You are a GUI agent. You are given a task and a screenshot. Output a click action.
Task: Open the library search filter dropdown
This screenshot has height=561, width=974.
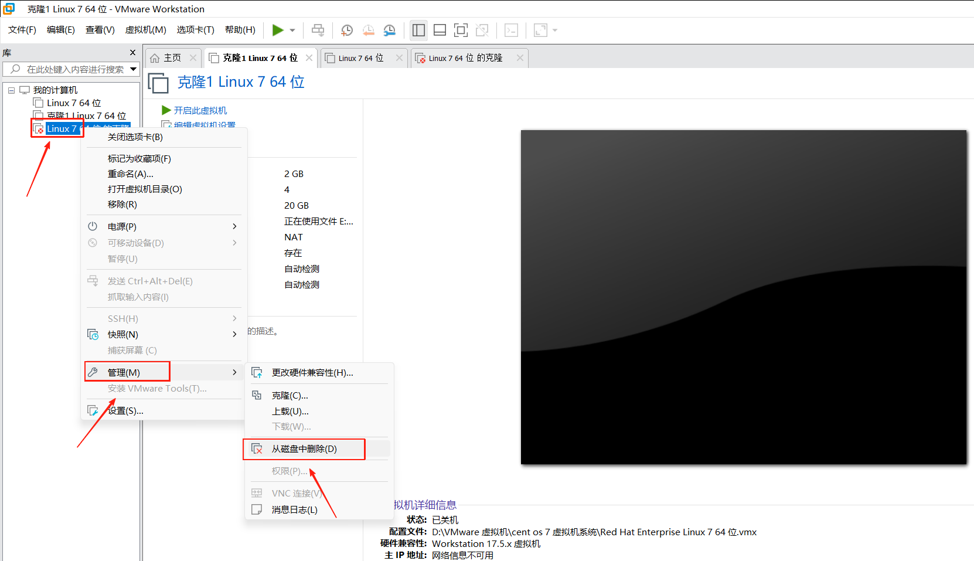134,69
